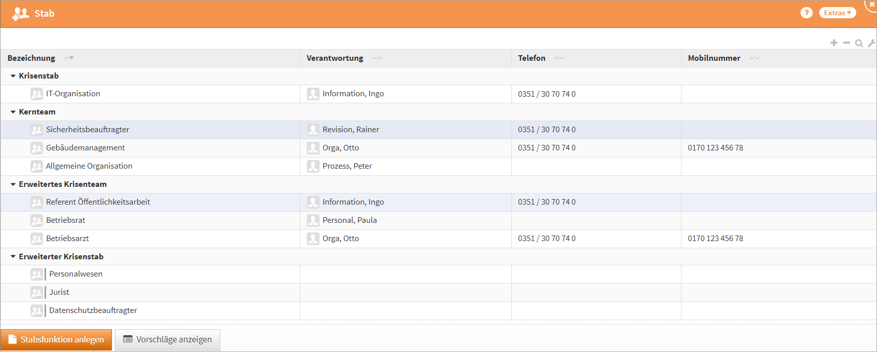Click the Betriebsarzt group icon
The height and width of the screenshot is (352, 877).
tap(36, 239)
